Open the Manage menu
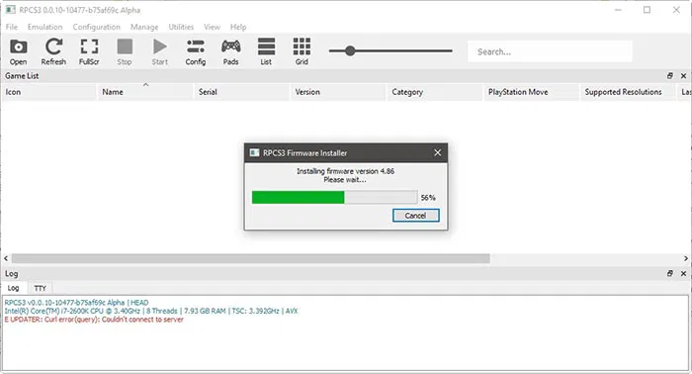 [144, 27]
